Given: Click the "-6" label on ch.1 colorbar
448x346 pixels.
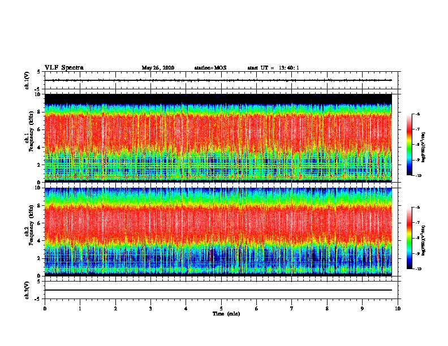Looking at the screenshot, I should [x=417, y=114].
